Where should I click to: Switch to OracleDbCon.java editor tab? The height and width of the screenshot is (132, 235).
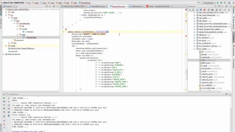(98, 6)
